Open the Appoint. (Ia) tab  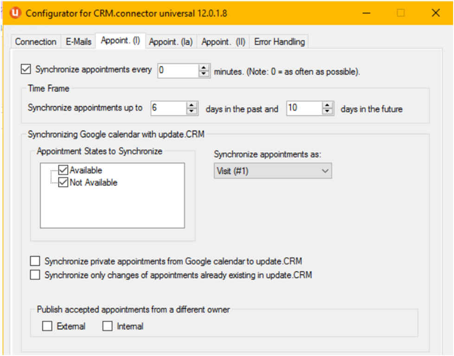(x=171, y=42)
